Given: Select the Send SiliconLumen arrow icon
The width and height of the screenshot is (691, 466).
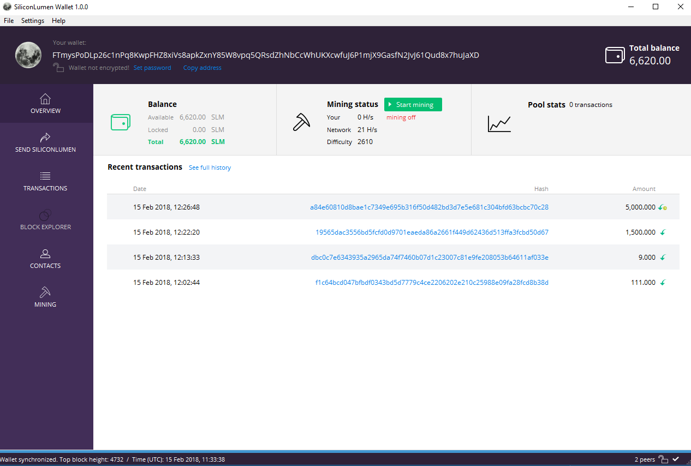Looking at the screenshot, I should click(45, 136).
